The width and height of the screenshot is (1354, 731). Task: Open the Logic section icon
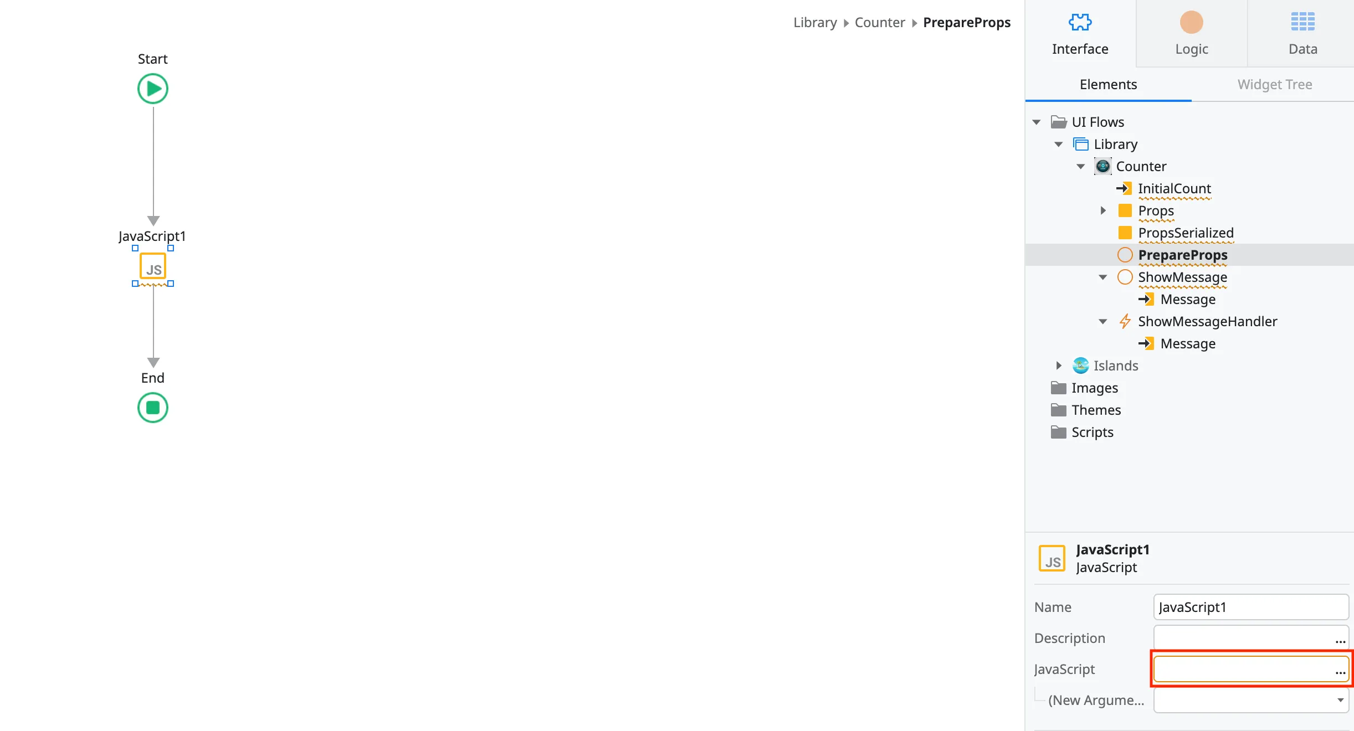tap(1191, 23)
